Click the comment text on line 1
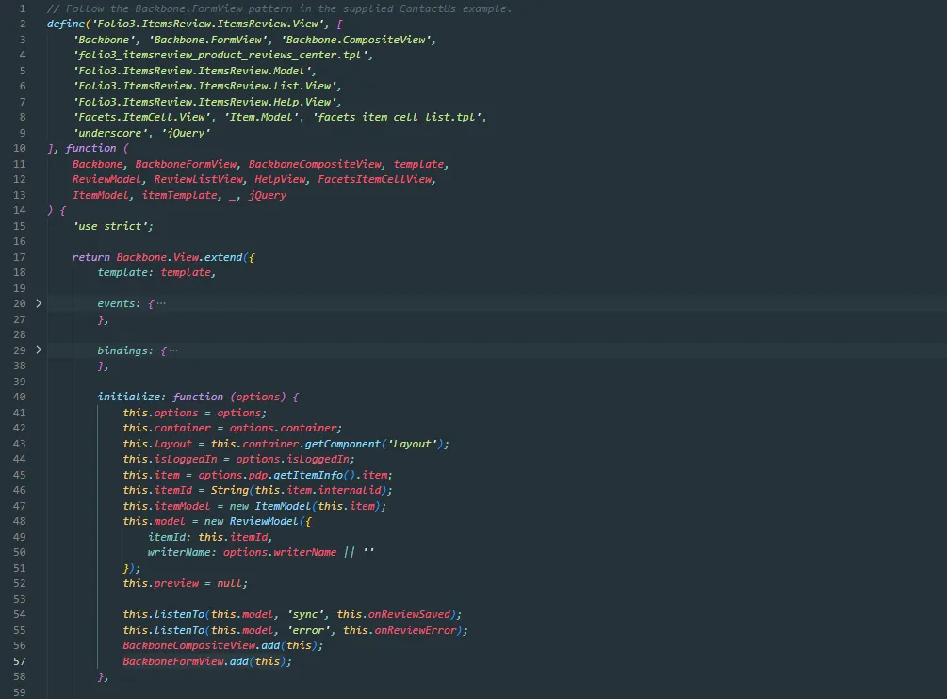Screen dimensions: 947x699 pos(279,8)
